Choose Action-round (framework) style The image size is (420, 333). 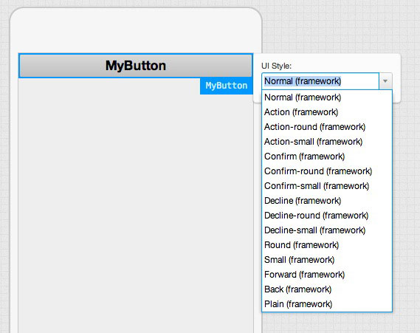point(327,127)
